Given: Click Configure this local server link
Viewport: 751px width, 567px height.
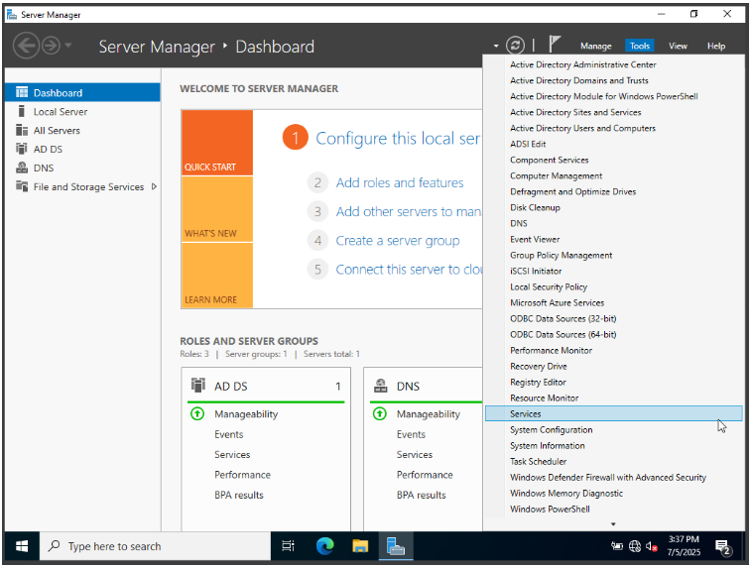Looking at the screenshot, I should [398, 139].
